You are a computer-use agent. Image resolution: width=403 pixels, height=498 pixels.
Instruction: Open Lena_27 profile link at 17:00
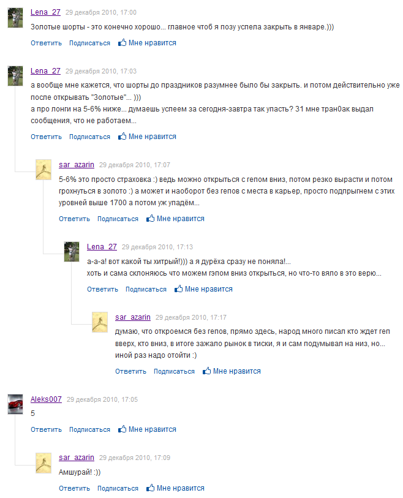coord(45,12)
